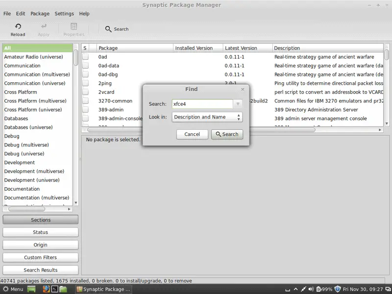
Task: Sort by the Installed Version column header
Action: click(198, 48)
